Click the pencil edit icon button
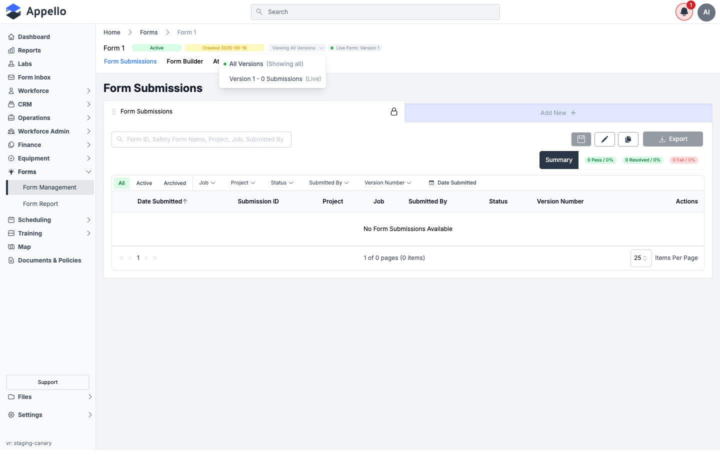Viewport: 720px width, 459px height. tap(604, 139)
